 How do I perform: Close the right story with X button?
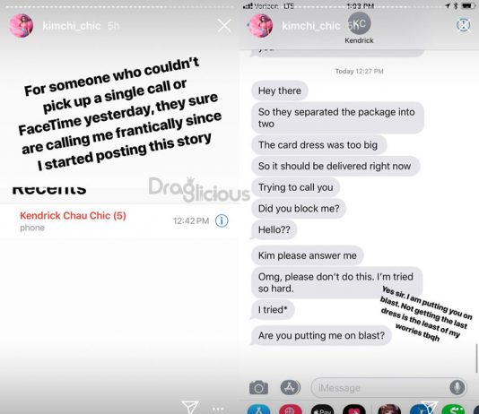(x=464, y=25)
